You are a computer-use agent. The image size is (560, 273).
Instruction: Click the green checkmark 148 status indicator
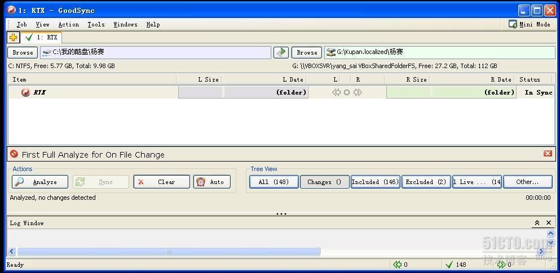click(x=456, y=265)
